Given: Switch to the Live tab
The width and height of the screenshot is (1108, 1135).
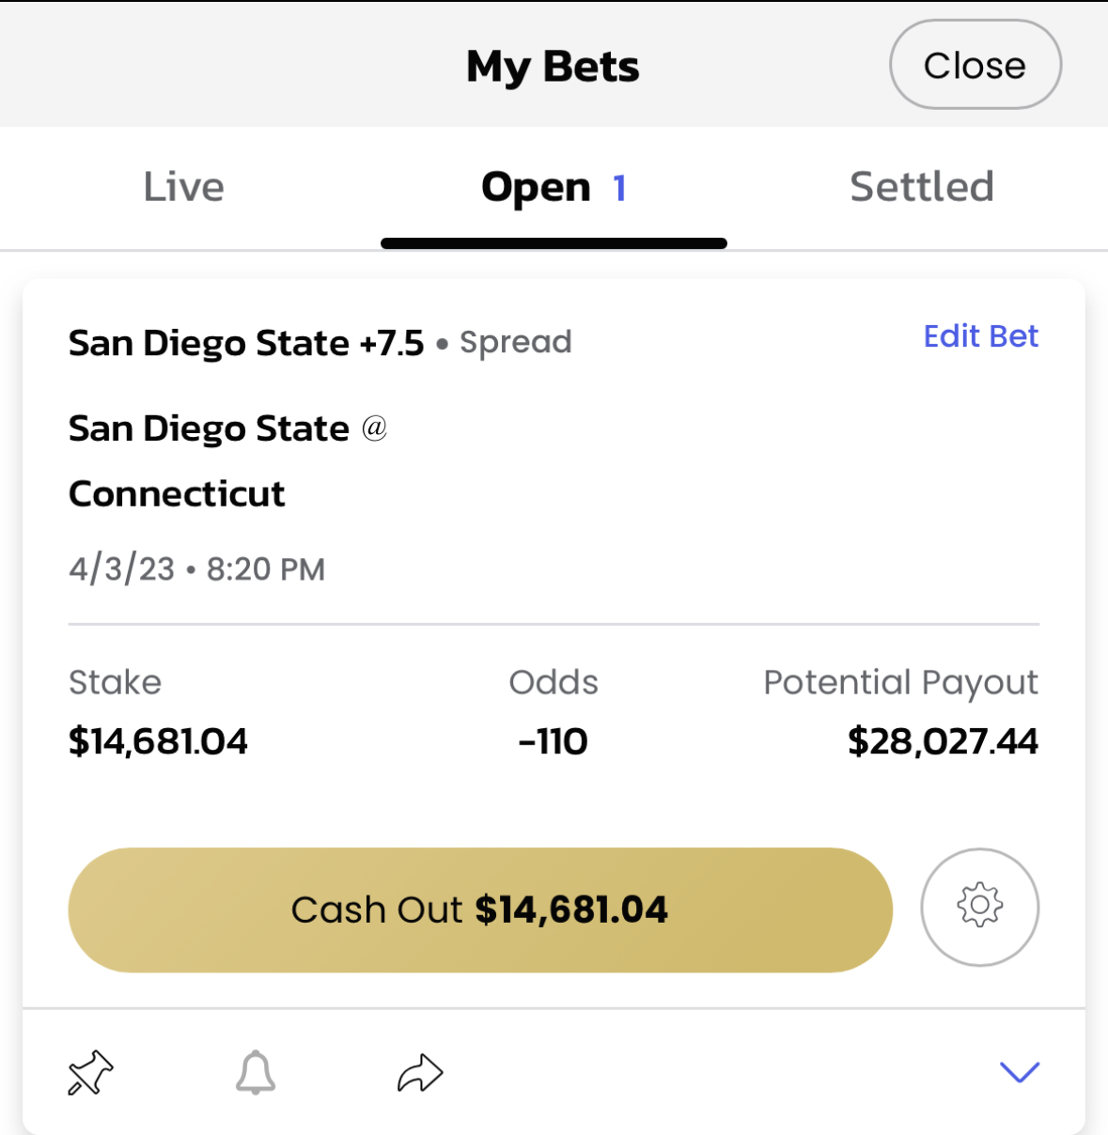Looking at the screenshot, I should pos(184,187).
